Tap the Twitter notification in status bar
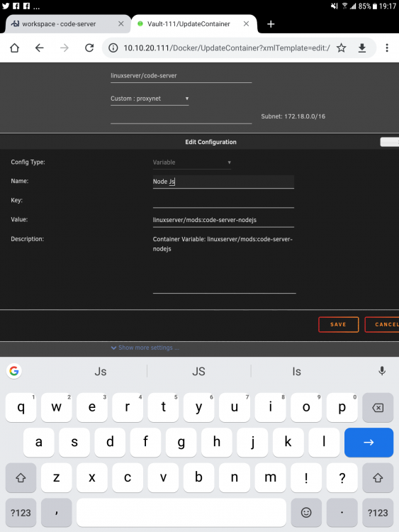Screen dimensions: 399x532 click(6, 6)
